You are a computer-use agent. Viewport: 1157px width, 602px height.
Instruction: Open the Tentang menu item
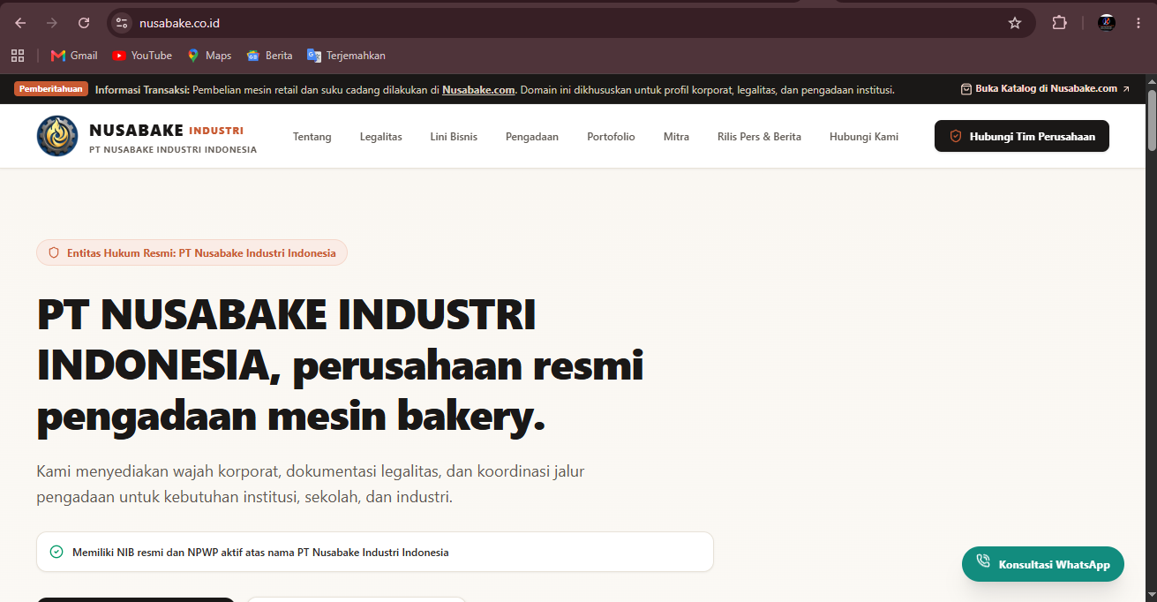[x=312, y=137]
